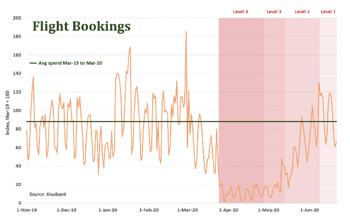This screenshot has width=350, height=221.
Task: Select the 200 value on the y-axis
Action: [17, 18]
